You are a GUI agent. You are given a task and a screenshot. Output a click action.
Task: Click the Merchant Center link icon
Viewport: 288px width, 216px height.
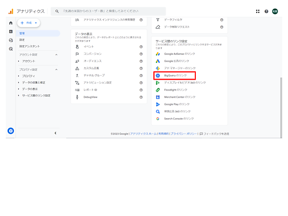[x=158, y=97]
